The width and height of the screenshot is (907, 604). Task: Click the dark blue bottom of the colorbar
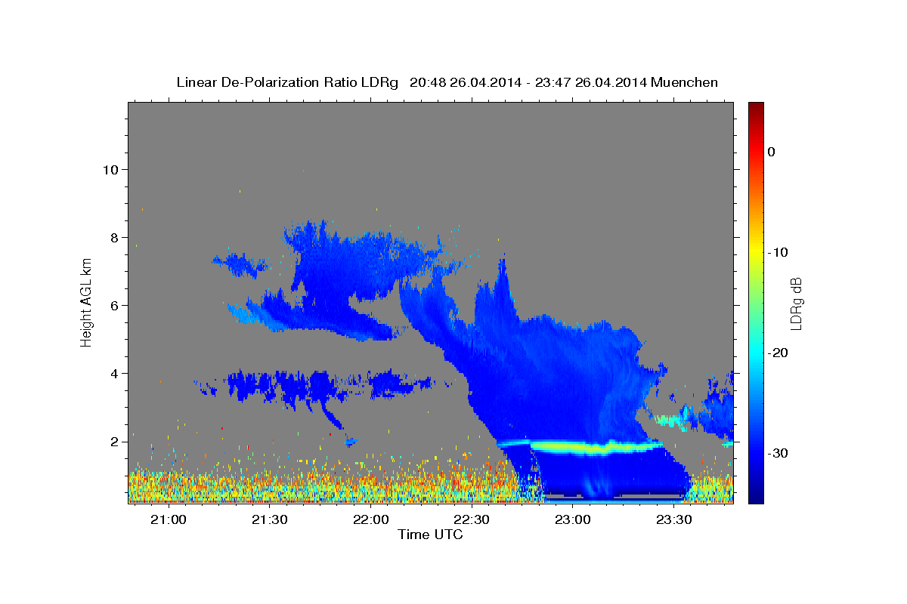click(756, 495)
